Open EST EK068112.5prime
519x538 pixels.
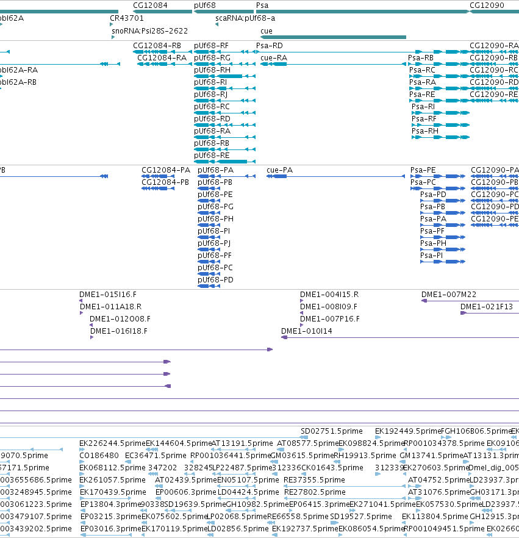(82, 474)
